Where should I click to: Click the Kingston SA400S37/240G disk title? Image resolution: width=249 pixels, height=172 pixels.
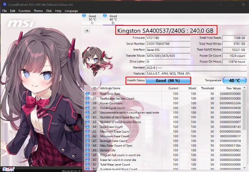[165, 30]
